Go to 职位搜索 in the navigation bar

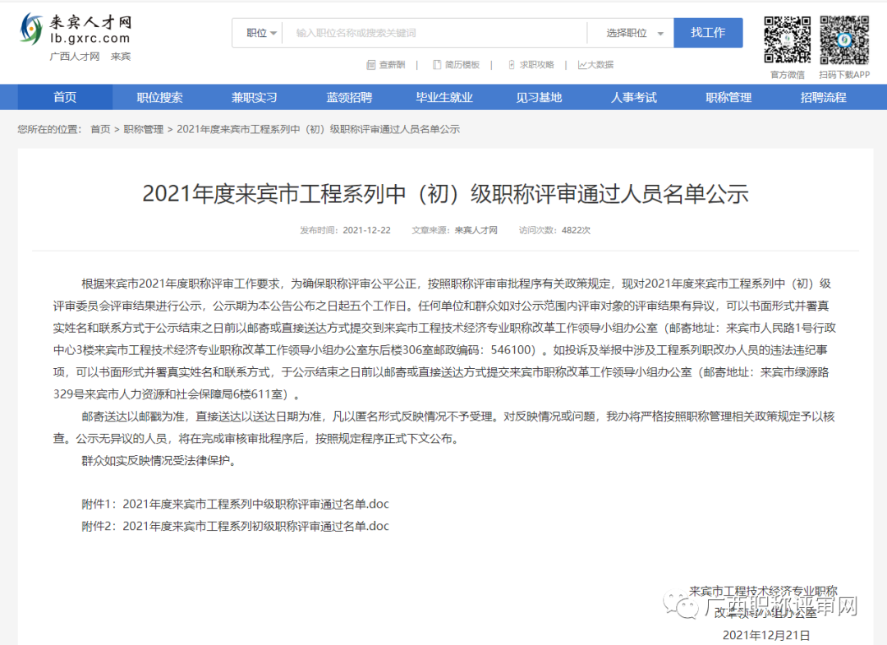tap(159, 97)
